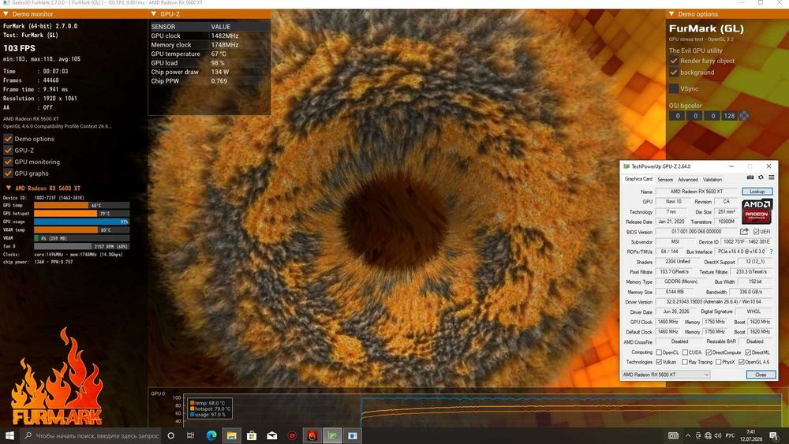Open the Advanced tab in GPU-Z
This screenshot has height=444, width=789.
(x=687, y=180)
